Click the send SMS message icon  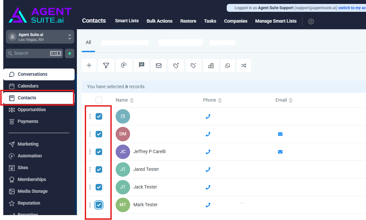coord(142,66)
